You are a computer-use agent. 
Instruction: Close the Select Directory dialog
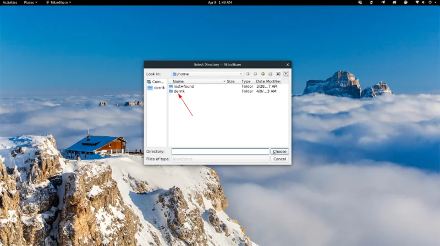click(x=287, y=64)
